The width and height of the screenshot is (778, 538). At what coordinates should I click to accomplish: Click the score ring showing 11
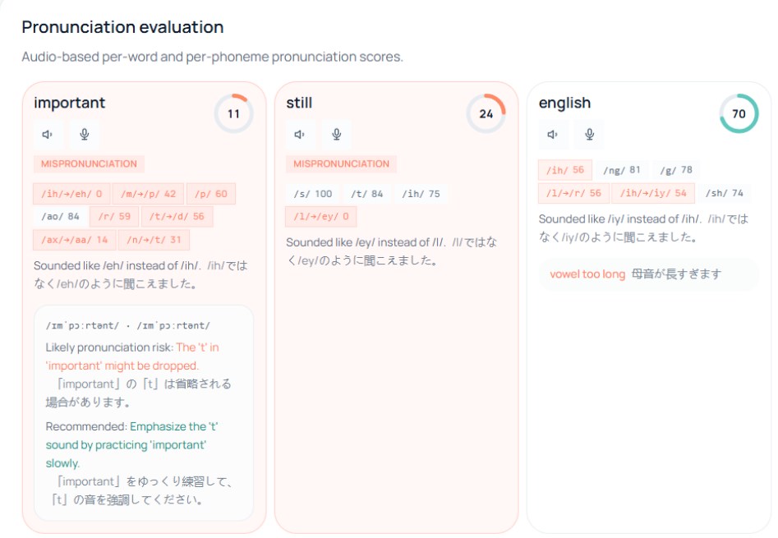click(x=233, y=113)
